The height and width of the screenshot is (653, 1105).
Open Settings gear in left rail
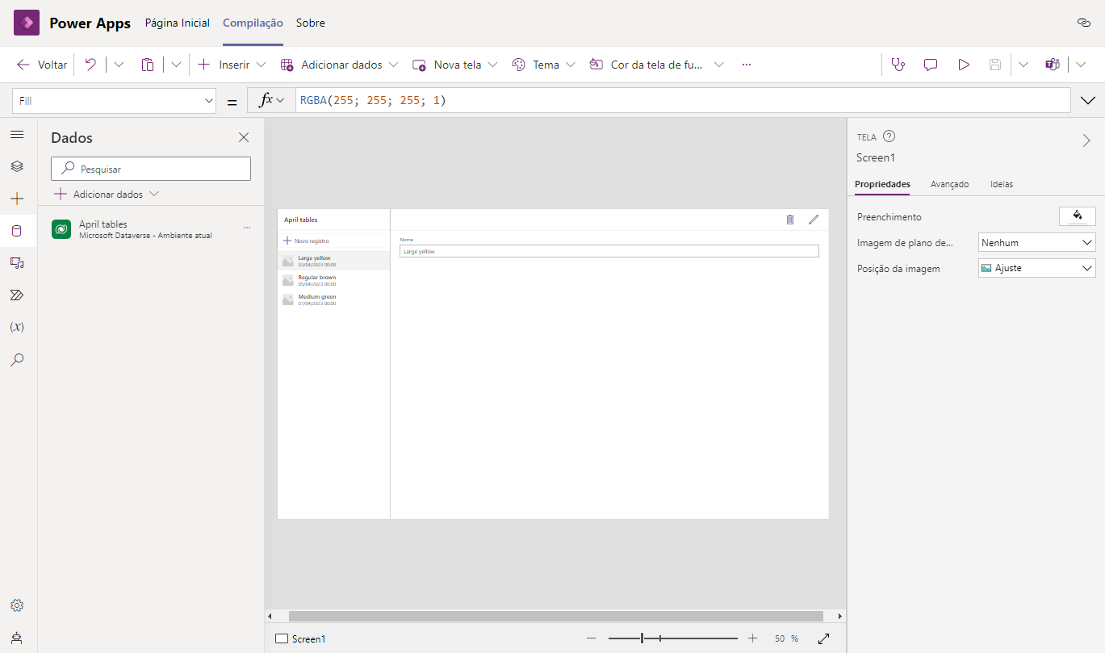point(17,605)
